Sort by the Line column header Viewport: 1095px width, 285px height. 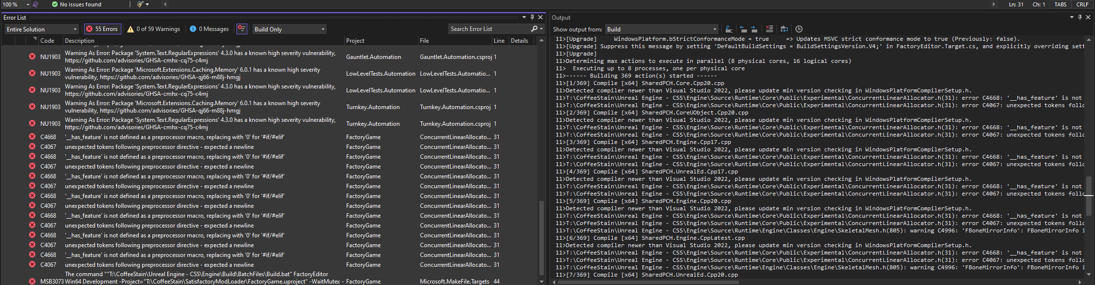[499, 41]
